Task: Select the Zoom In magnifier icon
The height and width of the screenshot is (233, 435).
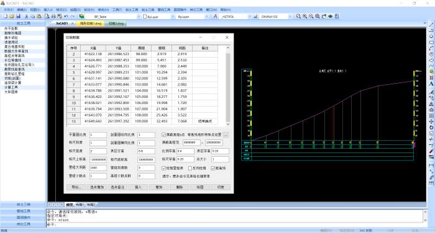Action: pos(304,17)
